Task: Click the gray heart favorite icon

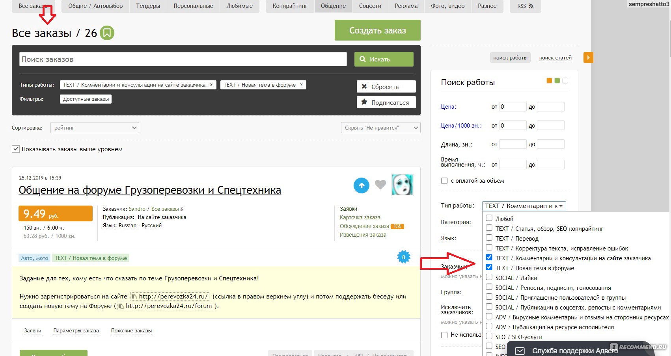Action: (x=380, y=184)
